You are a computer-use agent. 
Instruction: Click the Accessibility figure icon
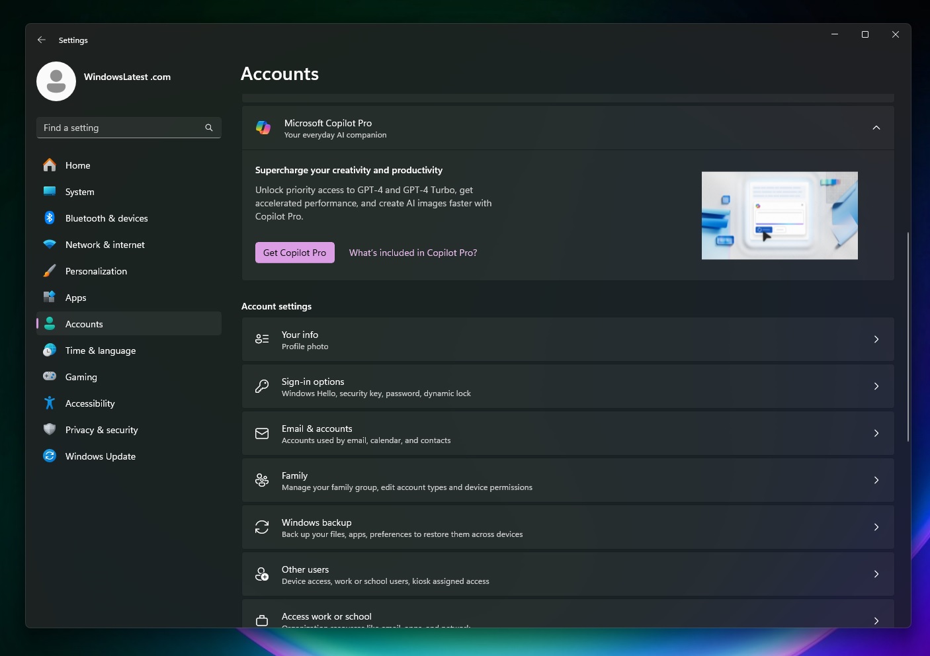pos(50,403)
